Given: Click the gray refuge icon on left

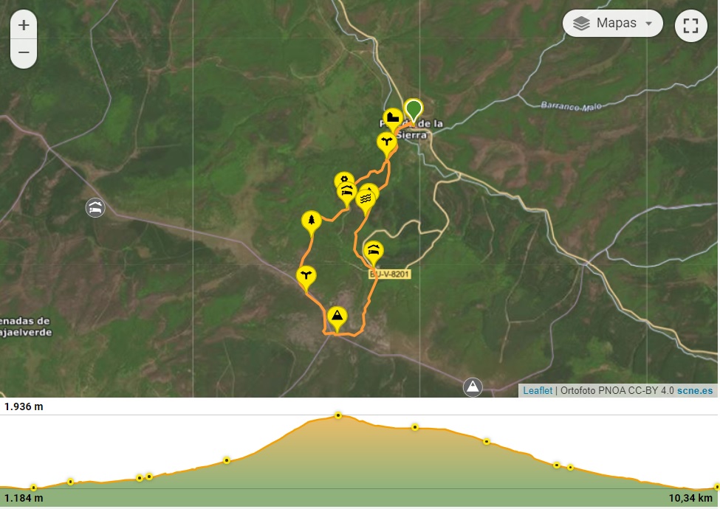Looking at the screenshot, I should click(x=95, y=208).
